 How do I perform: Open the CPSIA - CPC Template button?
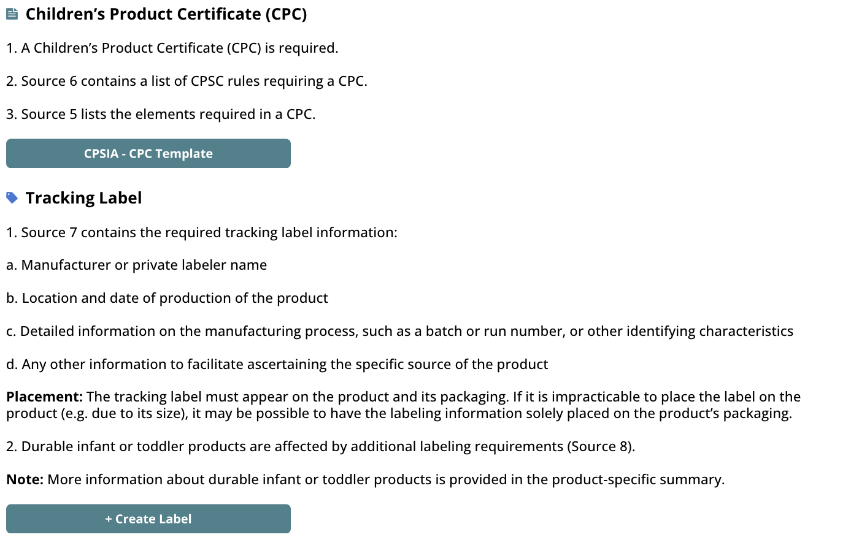tap(148, 153)
